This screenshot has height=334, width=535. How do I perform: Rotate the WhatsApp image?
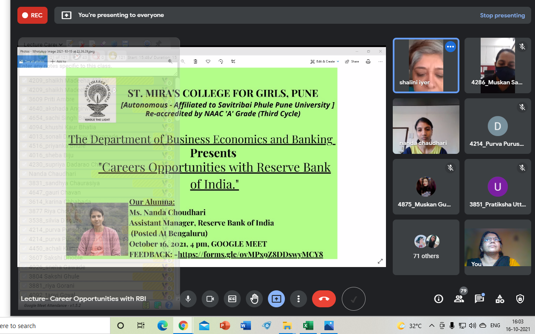[x=221, y=61]
